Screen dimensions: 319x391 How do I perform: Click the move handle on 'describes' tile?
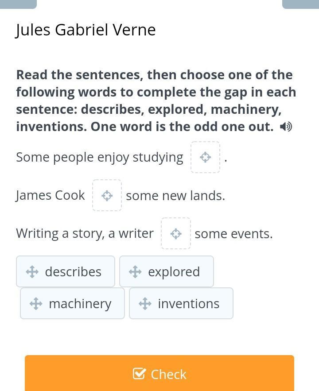click(32, 271)
